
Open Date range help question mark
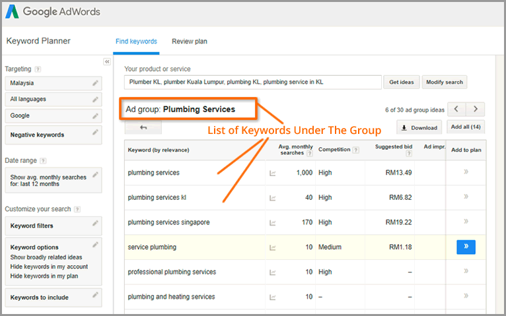pos(43,161)
